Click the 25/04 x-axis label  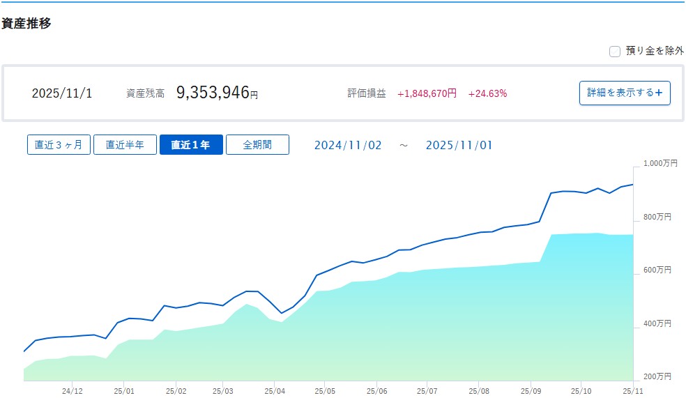point(275,391)
